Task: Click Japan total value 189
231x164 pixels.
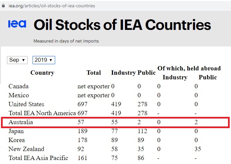Action: 82,131
